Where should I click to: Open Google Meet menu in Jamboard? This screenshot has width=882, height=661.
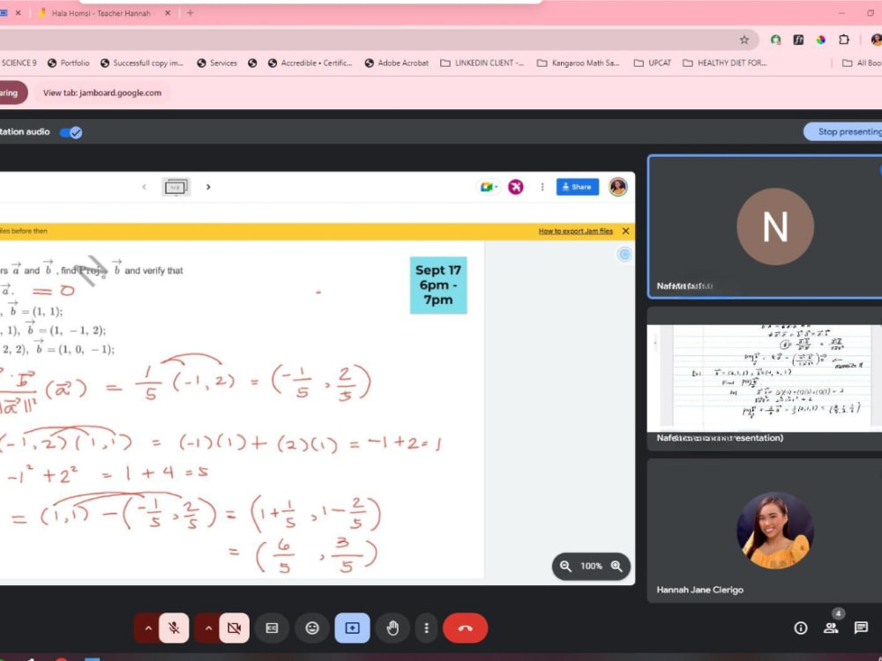point(489,187)
